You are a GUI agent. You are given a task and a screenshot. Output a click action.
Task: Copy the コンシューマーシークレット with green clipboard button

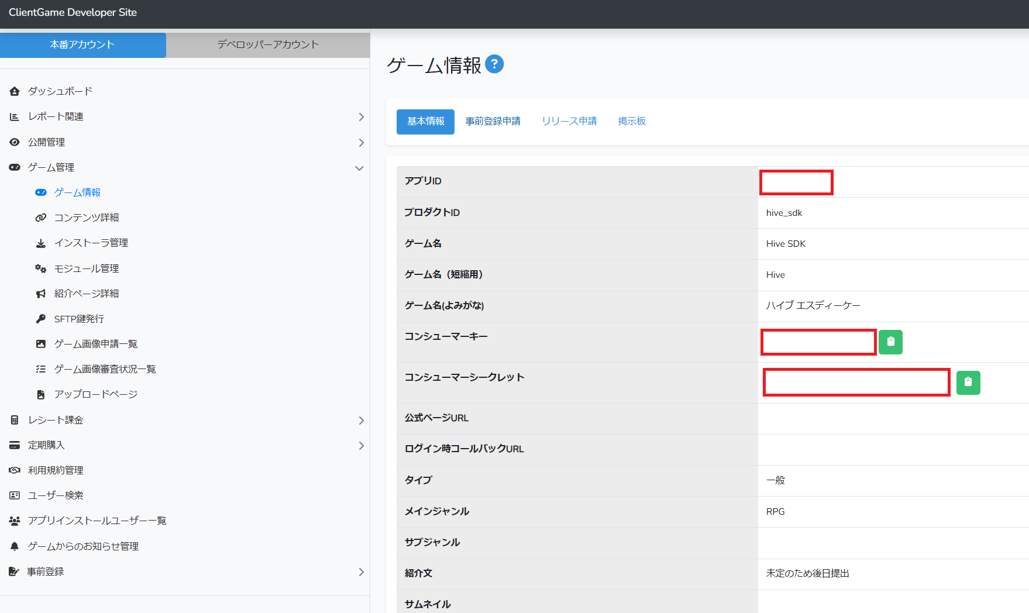click(968, 383)
